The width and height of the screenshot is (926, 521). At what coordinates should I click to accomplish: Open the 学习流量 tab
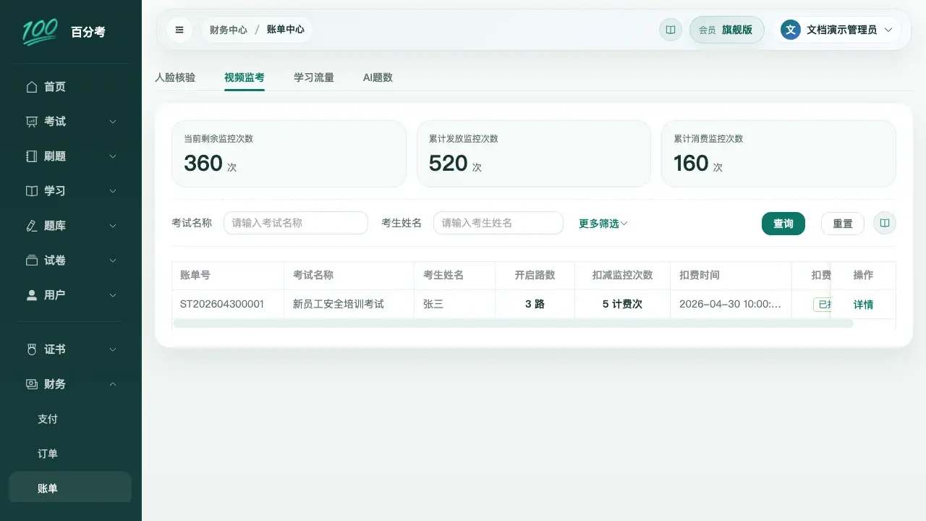tap(314, 77)
